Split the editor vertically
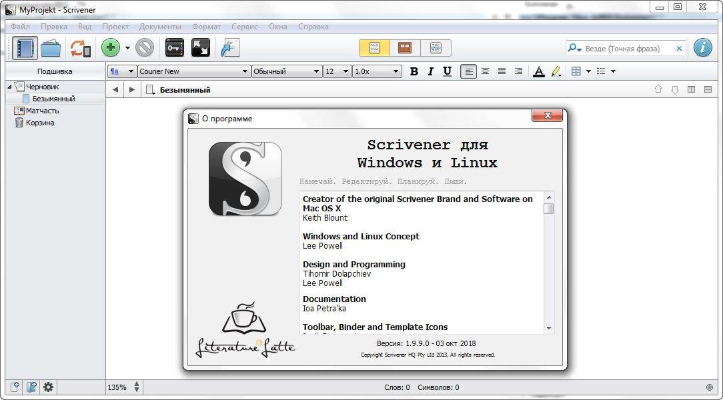The width and height of the screenshot is (723, 400). tap(691, 90)
